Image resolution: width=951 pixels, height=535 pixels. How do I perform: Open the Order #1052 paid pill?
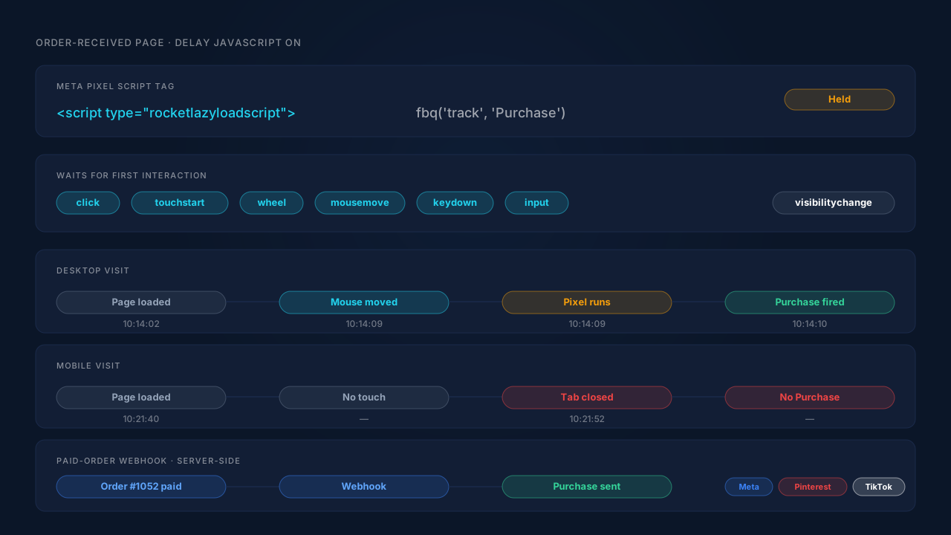tap(141, 487)
